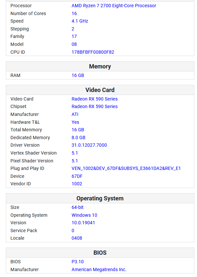Select the processor name 'AMD Ryzen 7 2700 Eight-Core Processor'
The image size is (197, 277).
pos(114,6)
